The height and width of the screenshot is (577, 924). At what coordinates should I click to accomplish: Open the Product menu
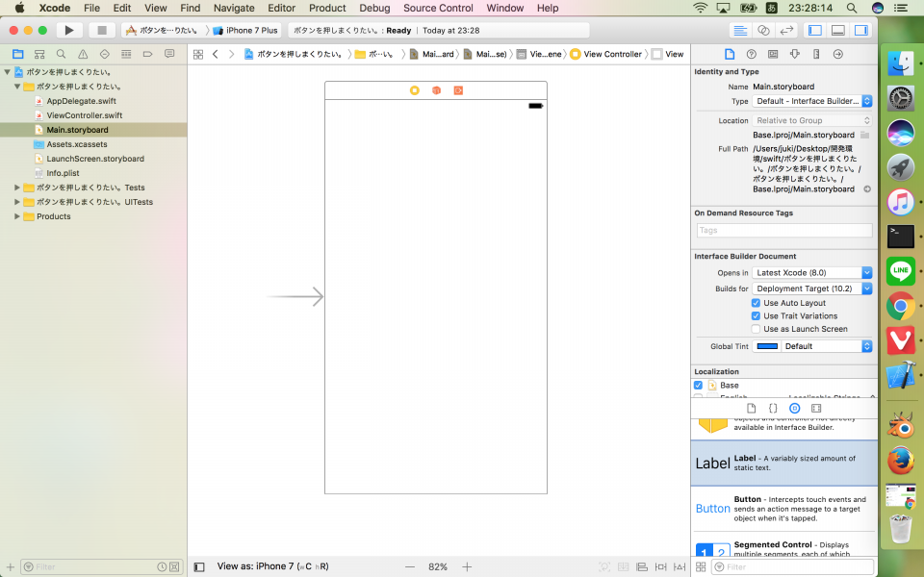(327, 8)
